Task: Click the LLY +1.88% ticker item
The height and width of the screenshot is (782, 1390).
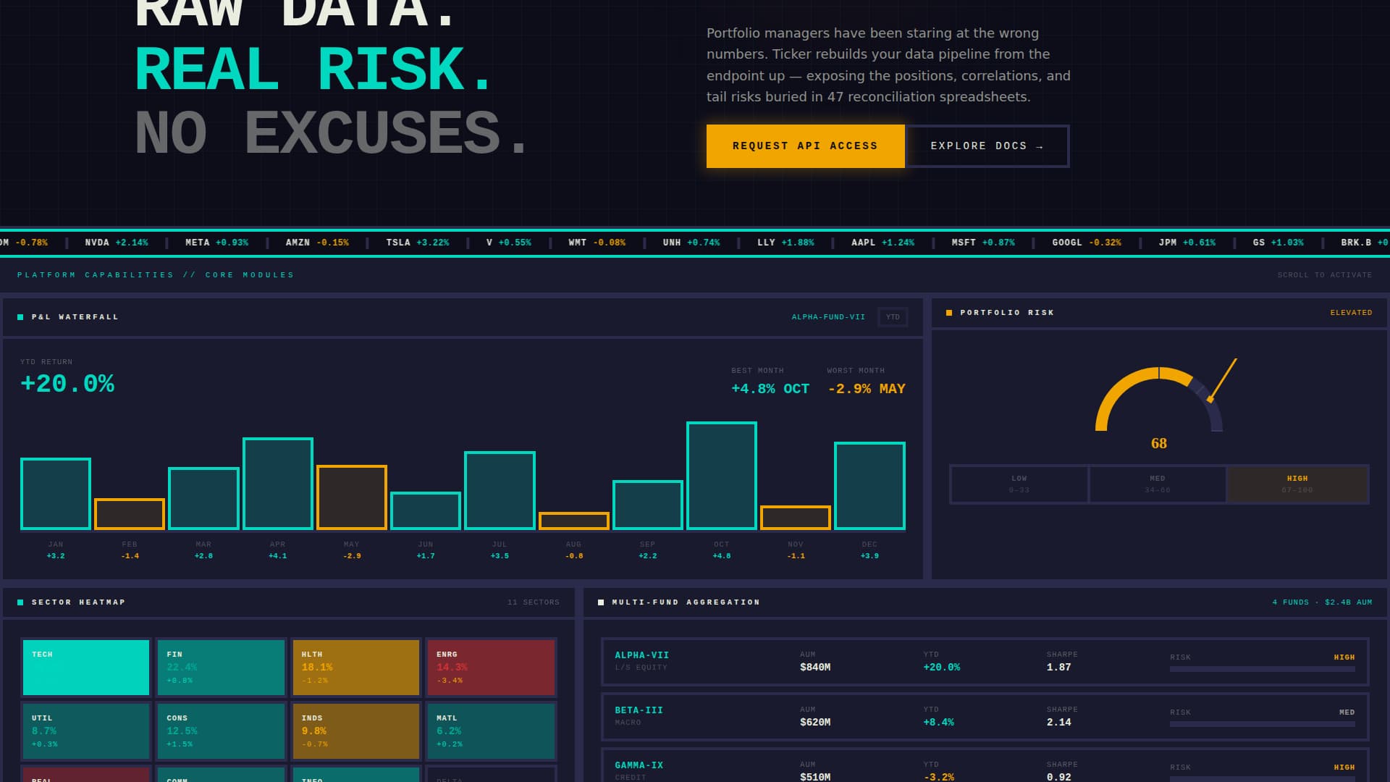Action: click(x=785, y=243)
